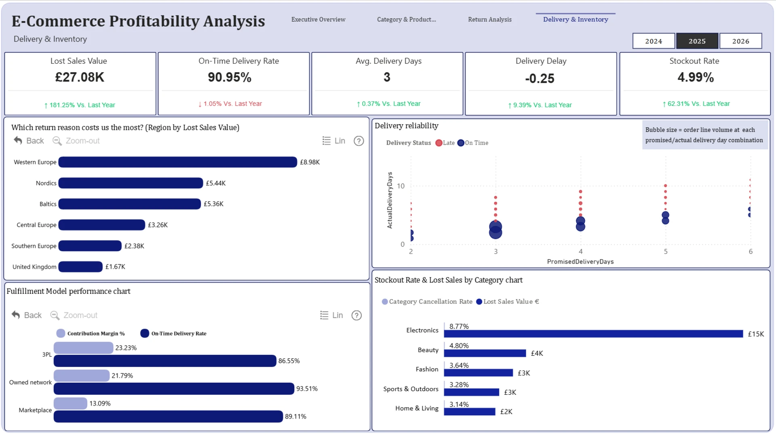Screen dimensions: 776x436
Task: Click Beauty £4K lost sales bar
Action: pos(485,353)
